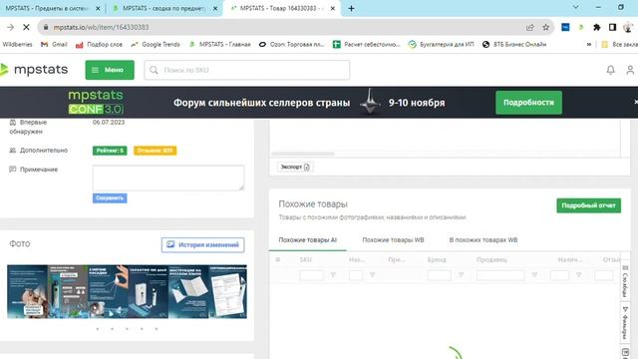Open the Фильтры side panel

click(625, 323)
